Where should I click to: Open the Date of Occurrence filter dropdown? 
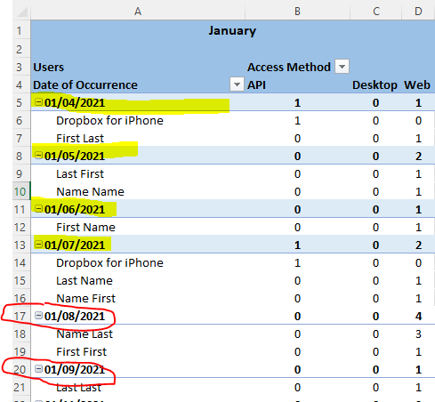[x=237, y=84]
